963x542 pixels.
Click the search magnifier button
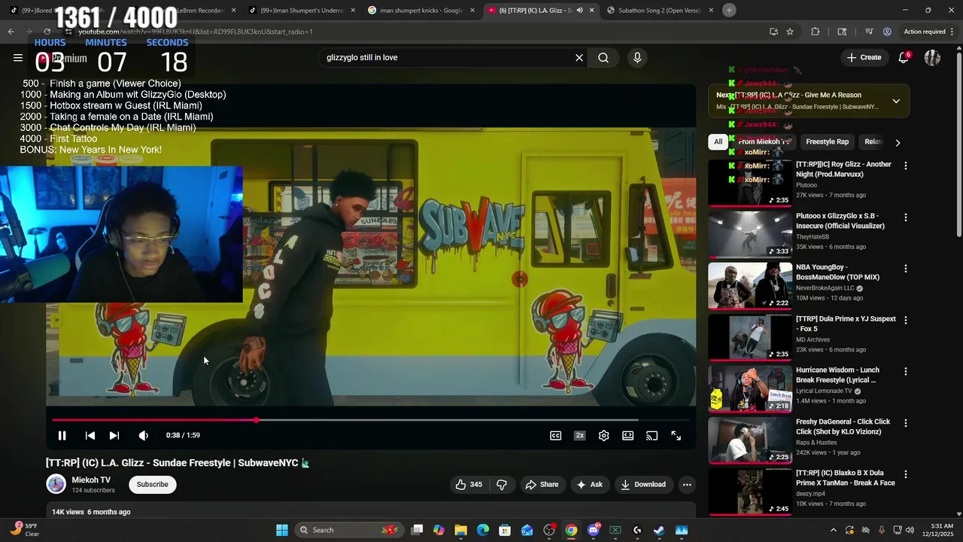pos(603,57)
